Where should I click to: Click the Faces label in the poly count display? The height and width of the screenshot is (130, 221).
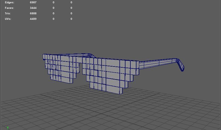tap(9, 8)
